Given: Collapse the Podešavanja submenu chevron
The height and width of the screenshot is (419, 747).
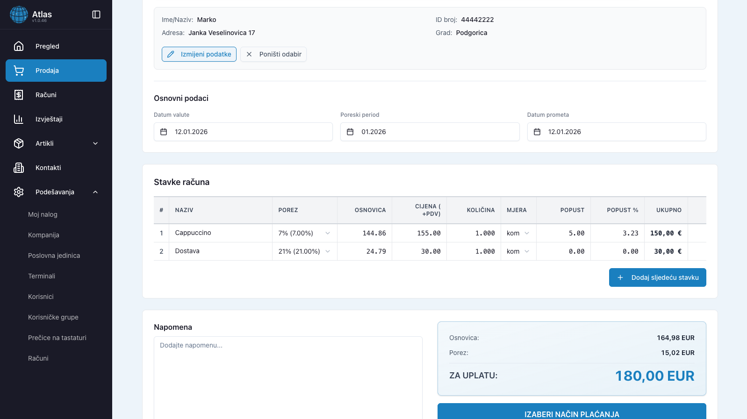Looking at the screenshot, I should pyautogui.click(x=95, y=192).
